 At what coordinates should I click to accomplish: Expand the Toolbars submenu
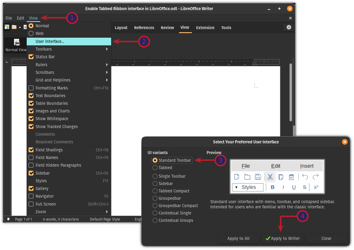point(43,49)
